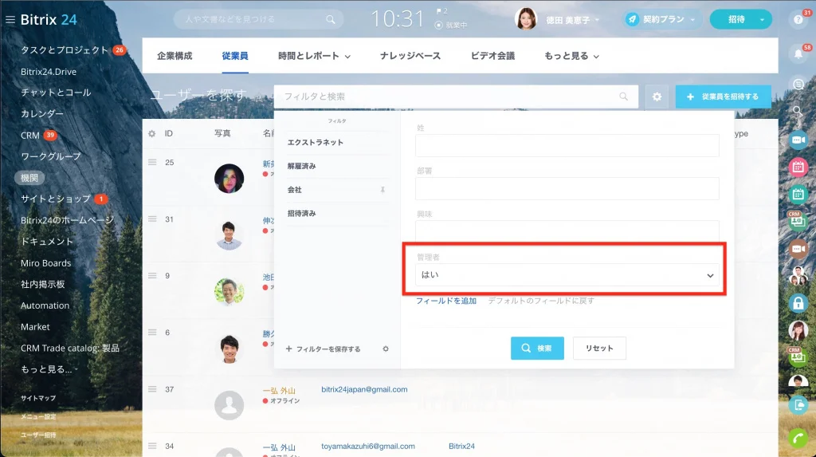
Task: Open row menu for employee ID 37
Action: click(x=152, y=389)
